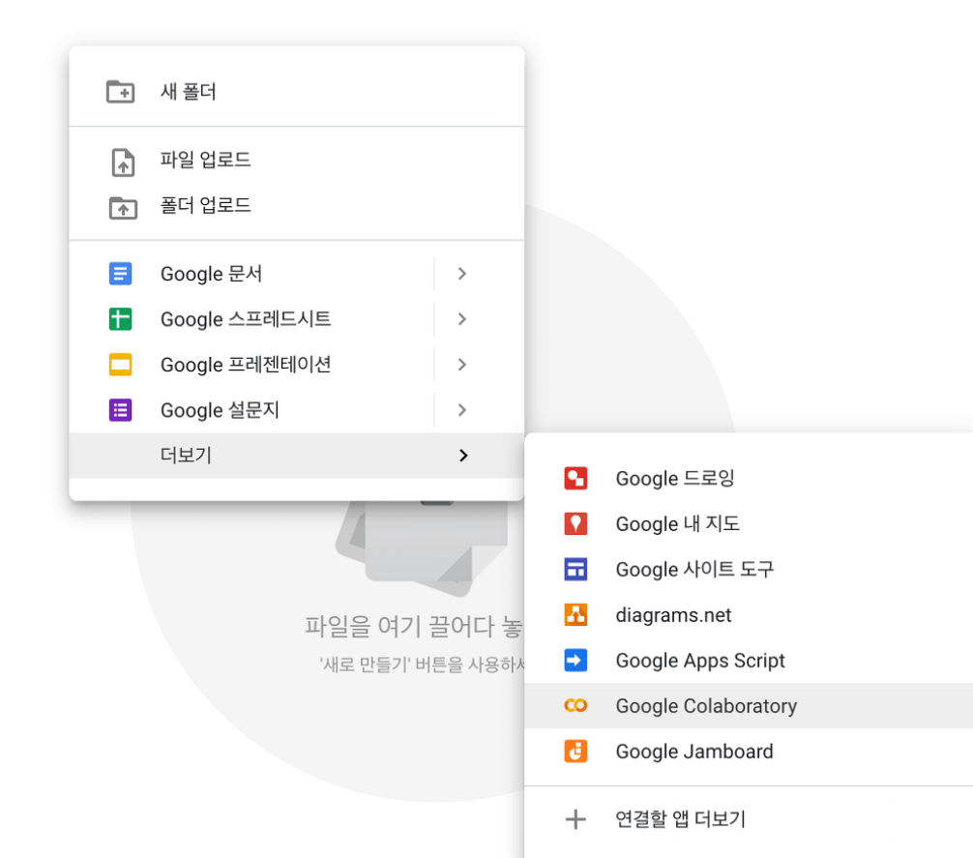This screenshot has width=973, height=858.
Task: Click the blue Google Docs icon
Action: click(120, 274)
